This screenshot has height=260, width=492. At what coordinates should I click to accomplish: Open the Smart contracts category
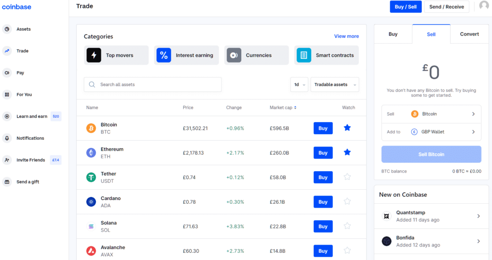(x=326, y=55)
